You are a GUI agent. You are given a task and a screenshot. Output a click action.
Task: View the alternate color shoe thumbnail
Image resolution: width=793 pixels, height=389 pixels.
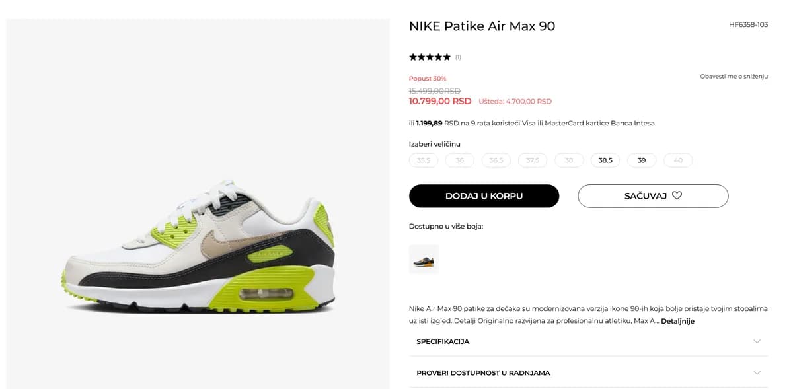tap(424, 260)
